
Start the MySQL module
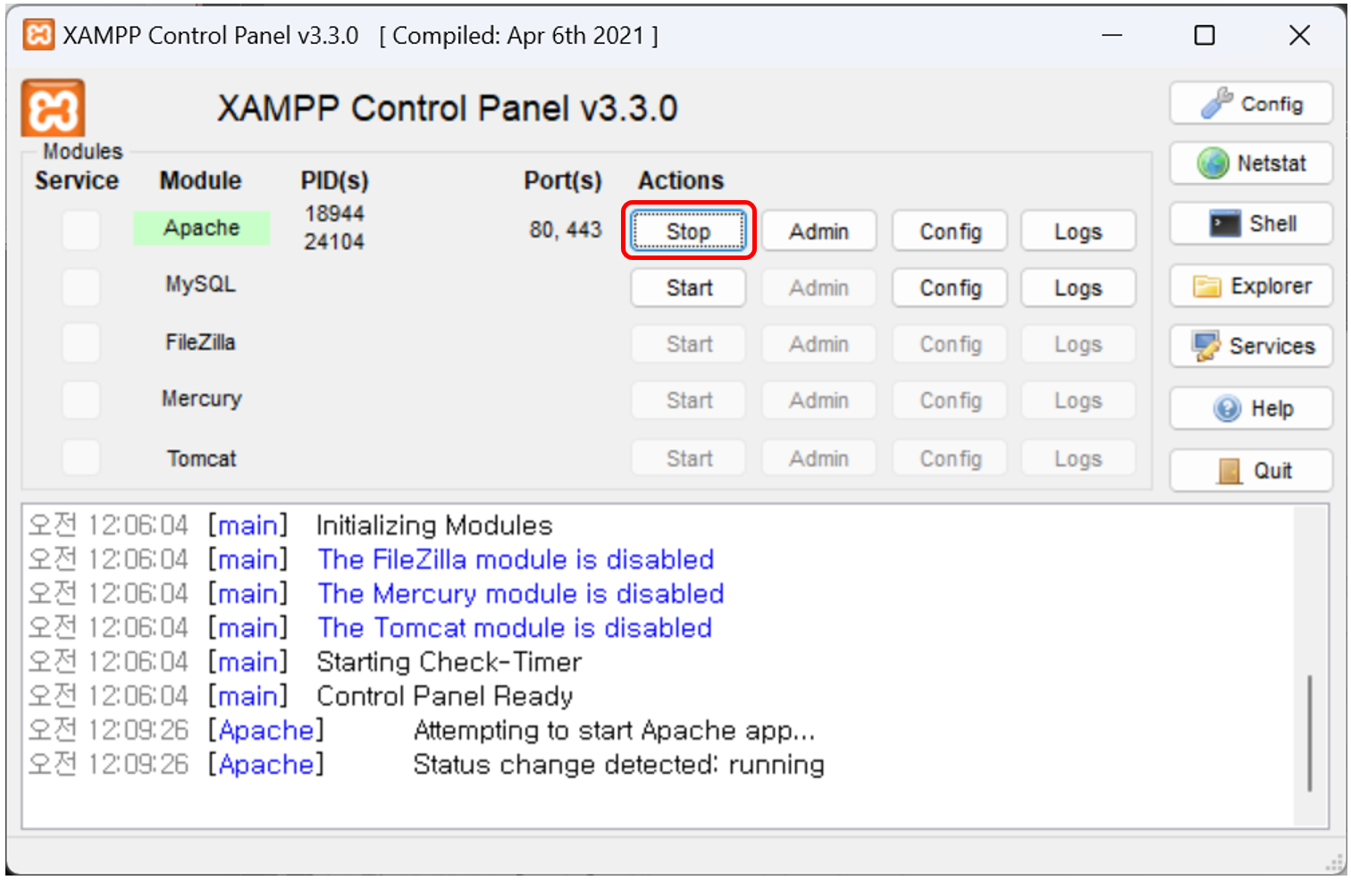coord(688,288)
